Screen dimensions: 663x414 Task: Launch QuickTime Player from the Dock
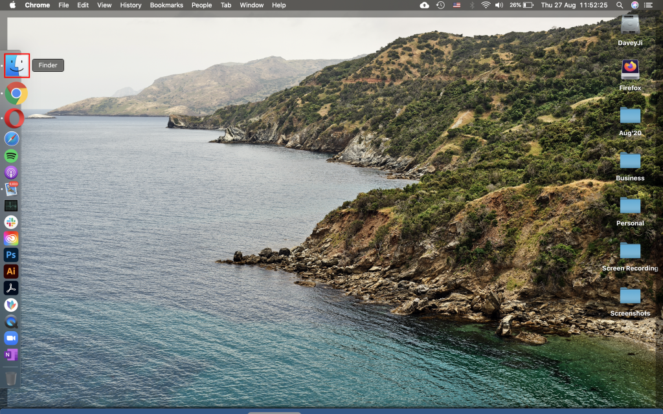click(x=11, y=321)
